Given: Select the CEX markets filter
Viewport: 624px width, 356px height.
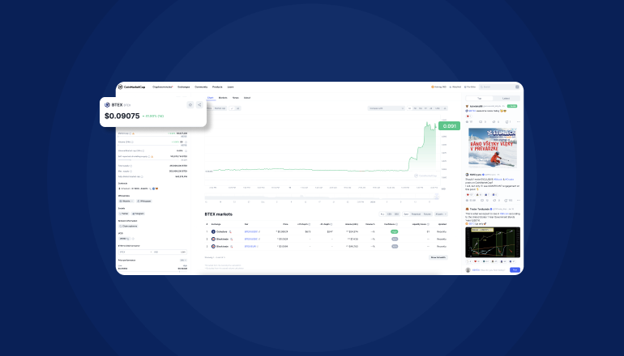Looking at the screenshot, I should coord(390,214).
